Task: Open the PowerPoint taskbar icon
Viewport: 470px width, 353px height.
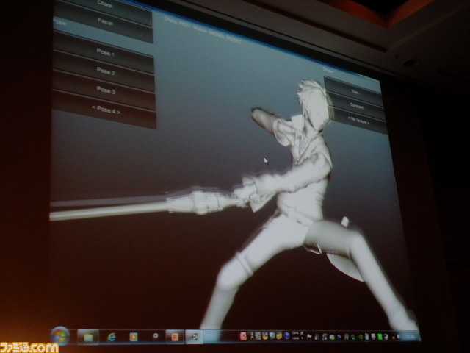Action: click(x=175, y=337)
